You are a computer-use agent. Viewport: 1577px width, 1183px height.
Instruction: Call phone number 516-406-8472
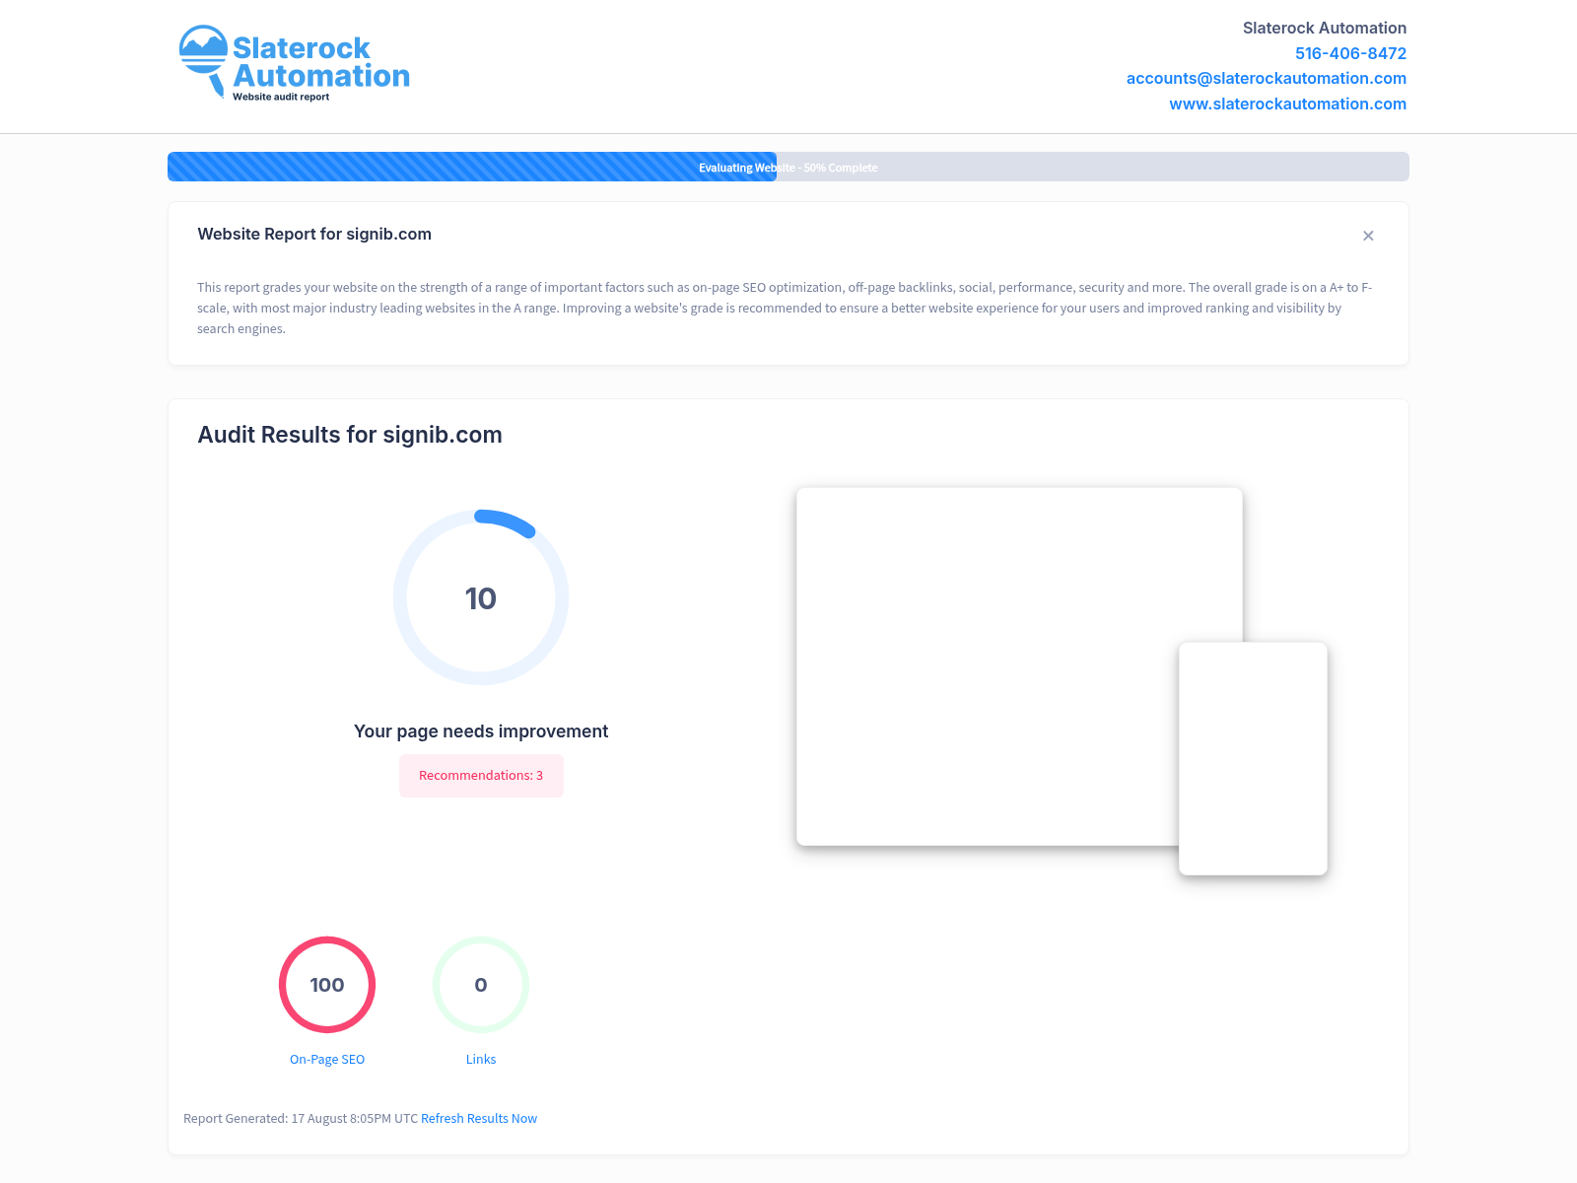(1350, 53)
